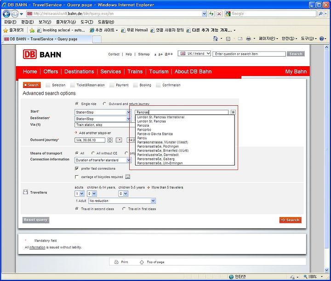Click the Top of page arrow icon

click(142, 262)
